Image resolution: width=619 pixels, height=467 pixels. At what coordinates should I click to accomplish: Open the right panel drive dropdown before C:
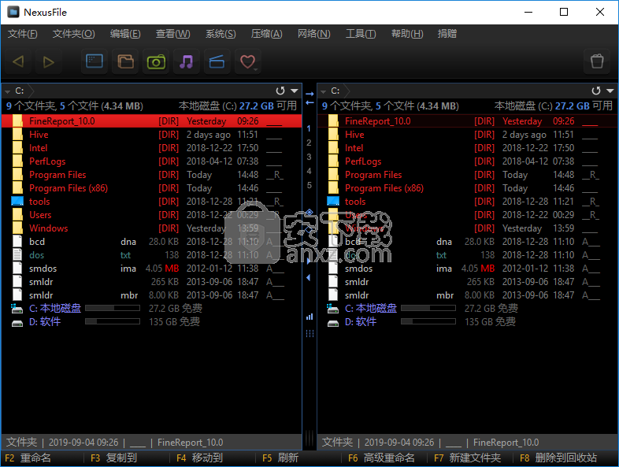[x=324, y=91]
